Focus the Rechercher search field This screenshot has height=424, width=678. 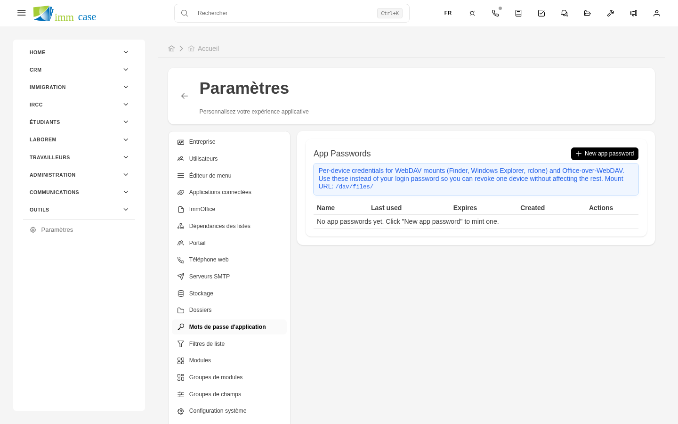[292, 13]
